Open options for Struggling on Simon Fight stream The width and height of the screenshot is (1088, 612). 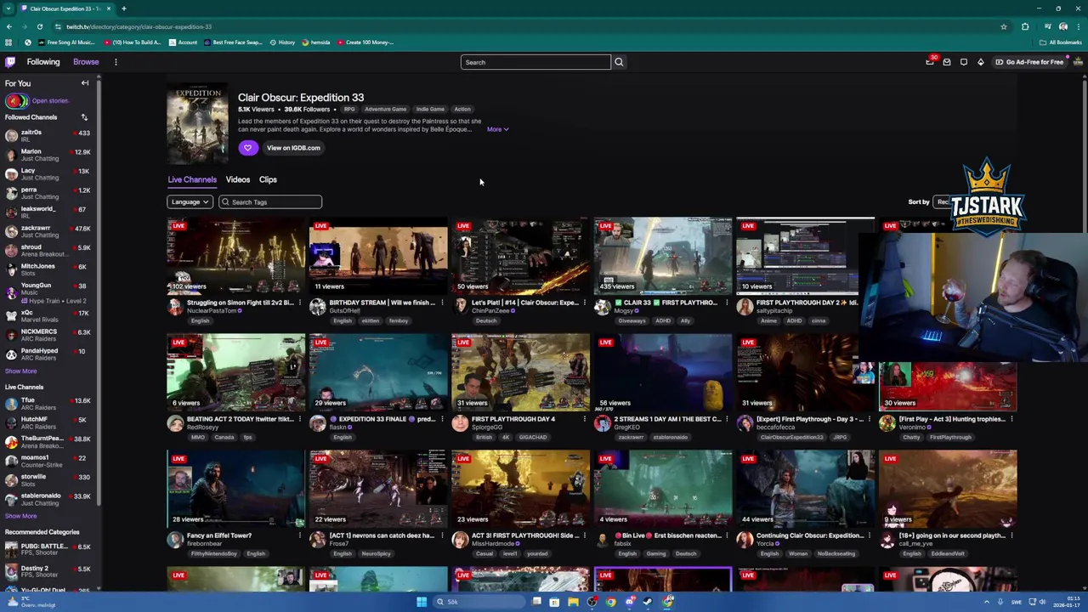(x=300, y=303)
